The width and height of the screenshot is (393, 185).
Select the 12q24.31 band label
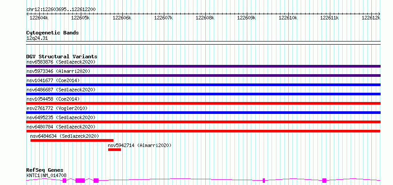[x=37, y=38]
